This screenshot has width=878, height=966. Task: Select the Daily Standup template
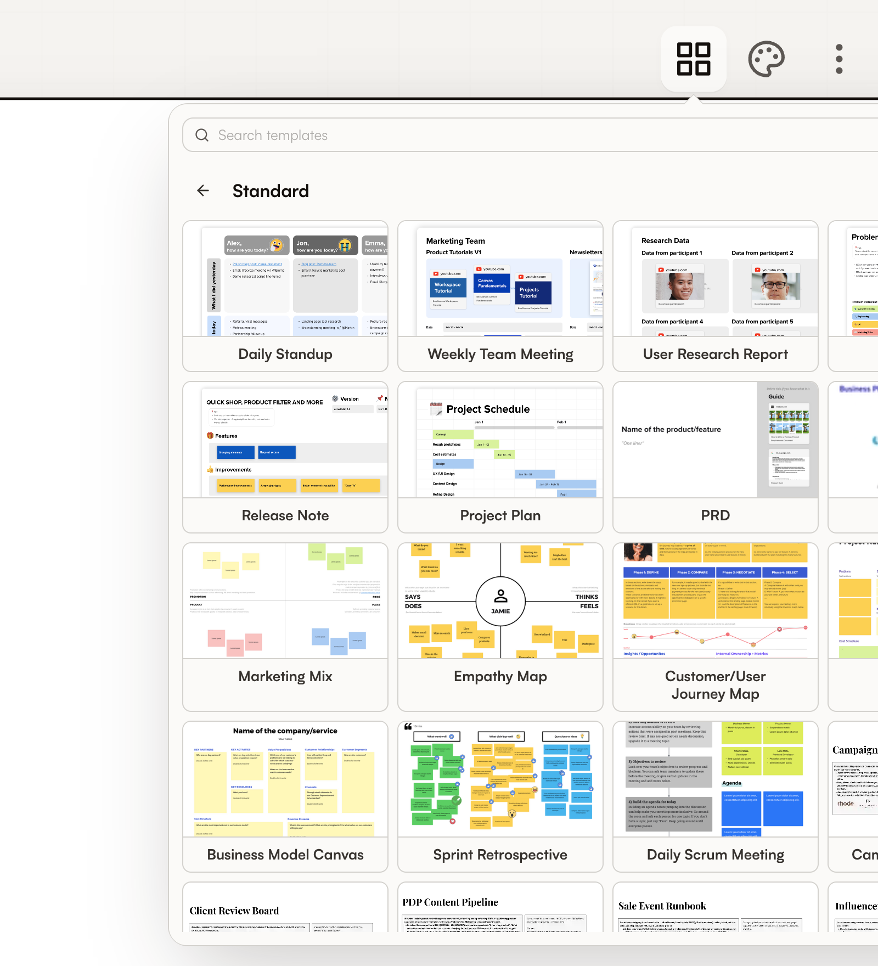coord(285,296)
